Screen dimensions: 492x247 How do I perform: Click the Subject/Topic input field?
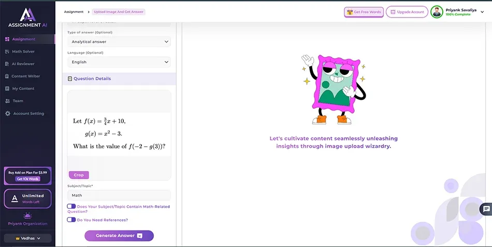[x=119, y=195]
